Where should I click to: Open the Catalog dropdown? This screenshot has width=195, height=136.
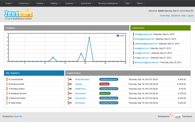(x=41, y=3)
